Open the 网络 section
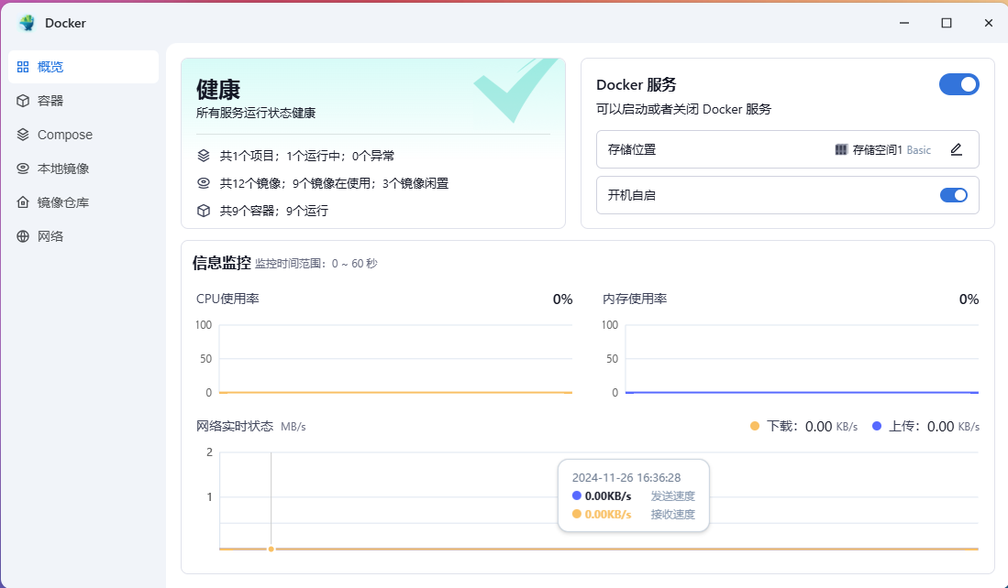This screenshot has height=588, width=1008. click(83, 237)
